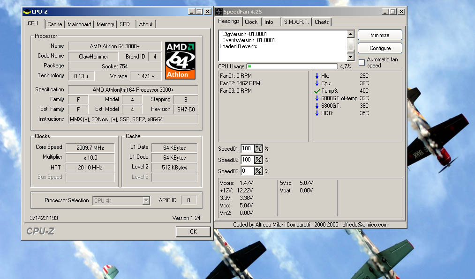Click the HTT value 201.0 MHz
The width and height of the screenshot is (475, 279).
[90, 168]
